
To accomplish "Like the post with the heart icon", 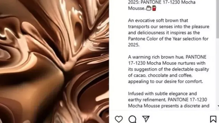I will click(119, 119).
